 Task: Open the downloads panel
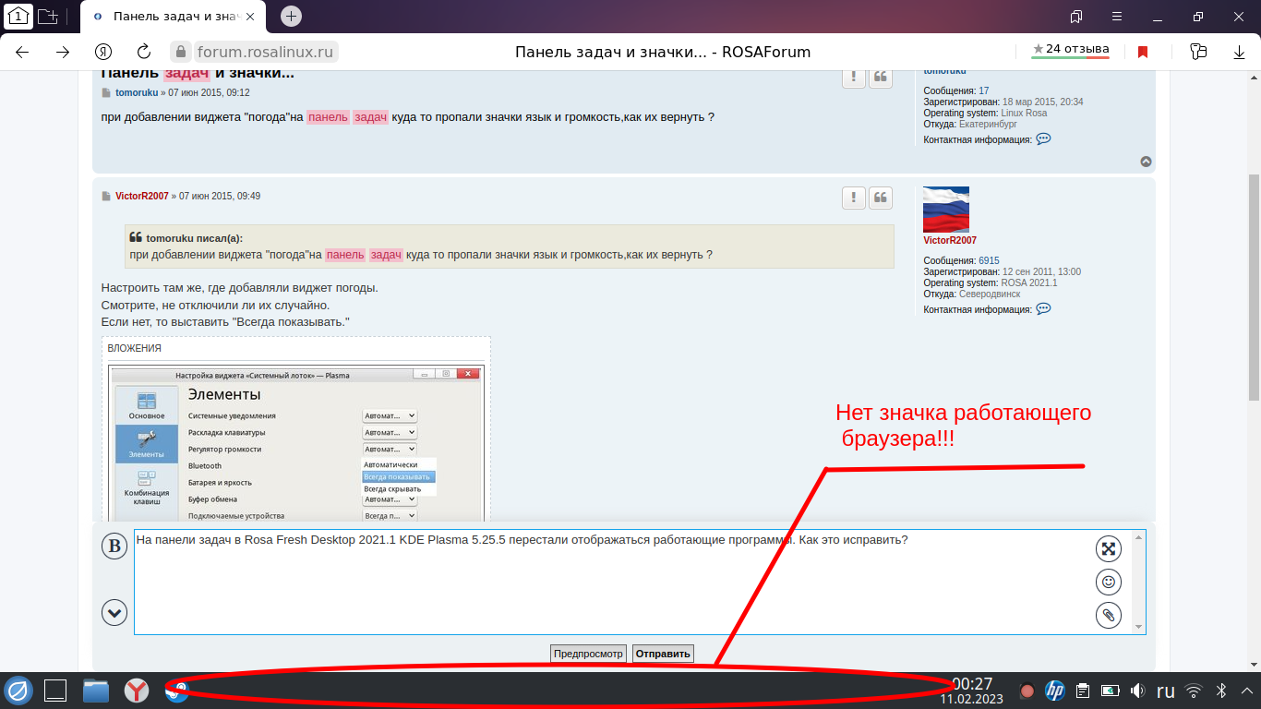[1240, 52]
